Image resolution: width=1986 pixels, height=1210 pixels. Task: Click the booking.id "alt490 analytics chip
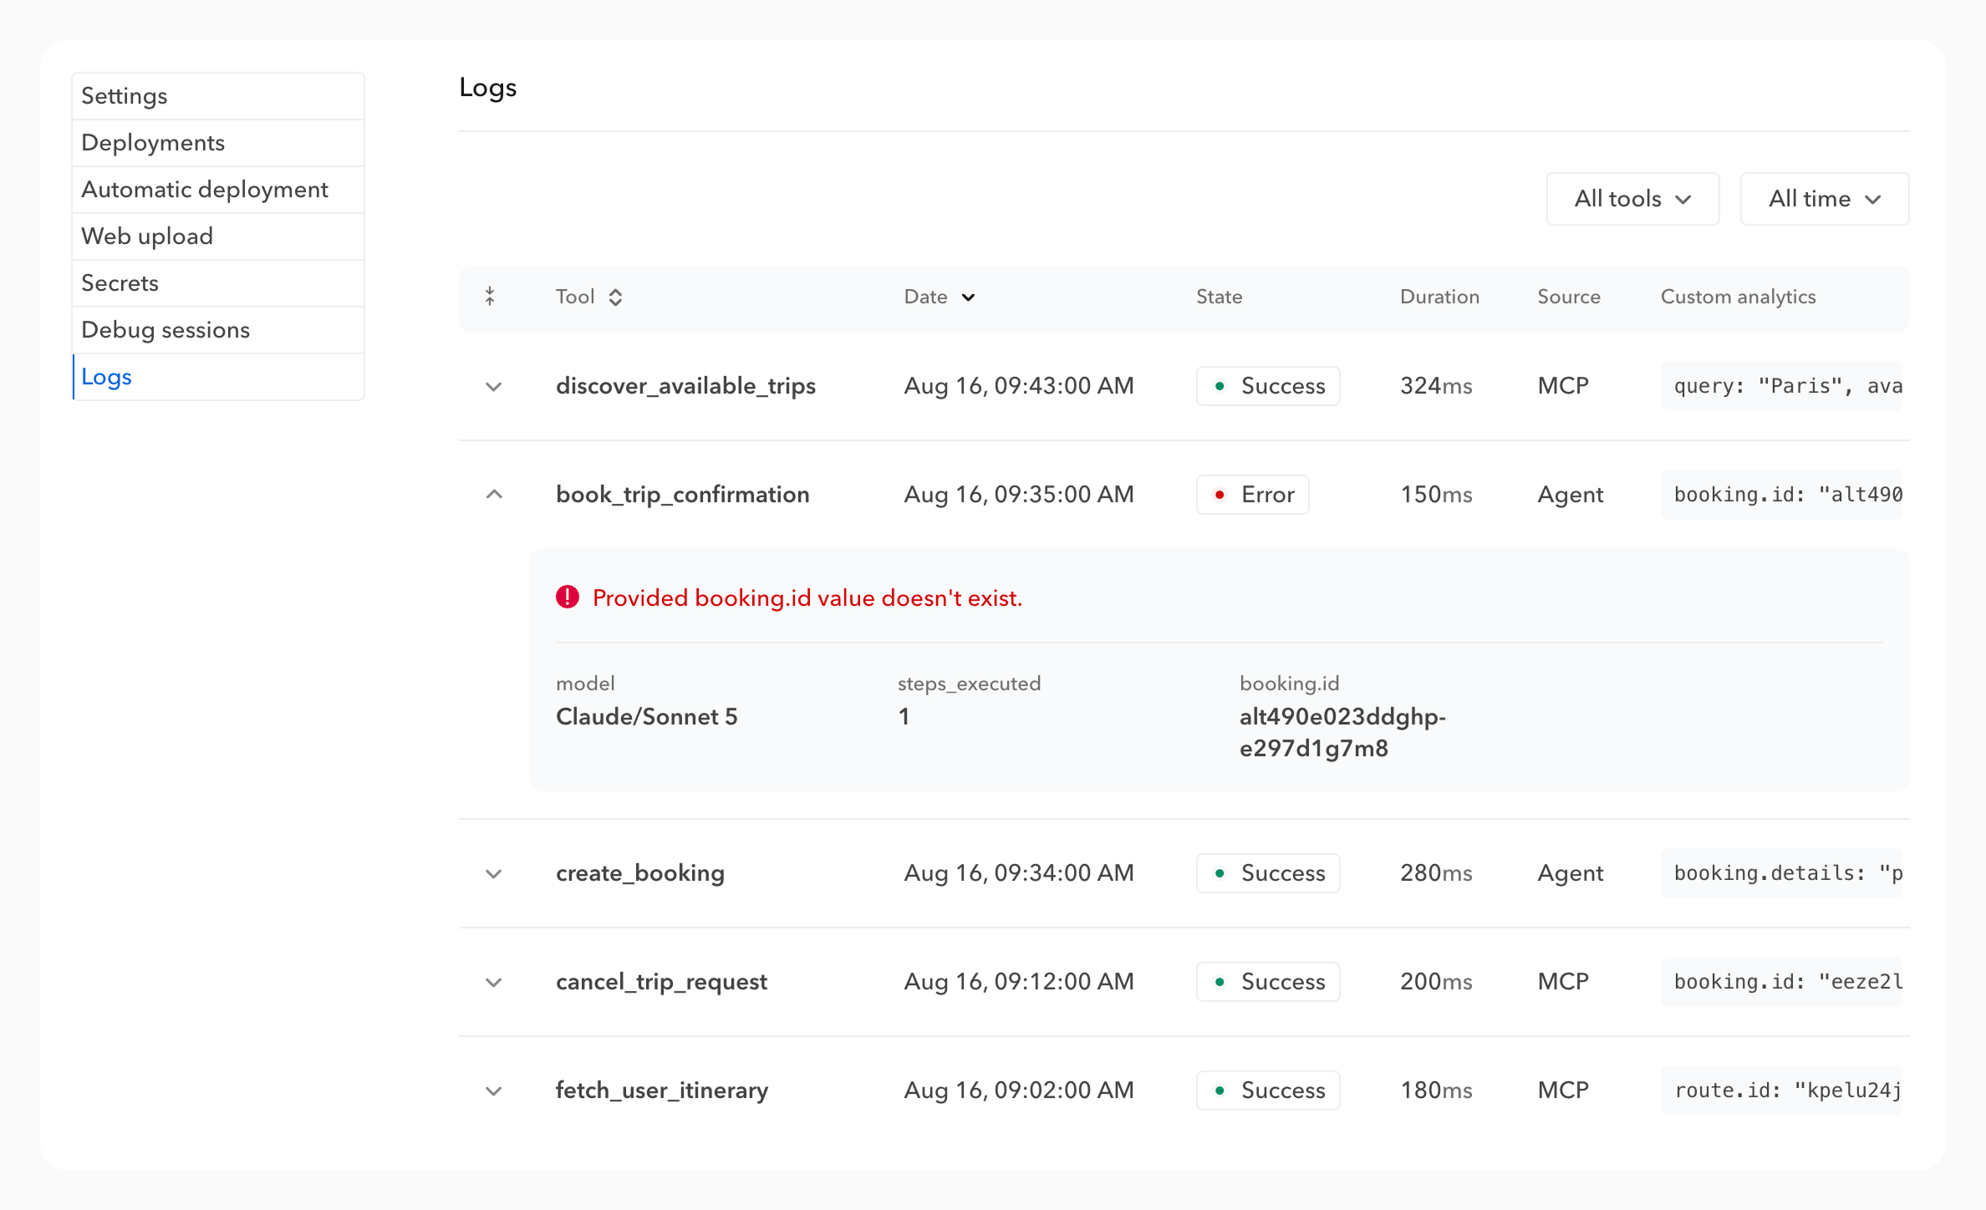[1781, 495]
